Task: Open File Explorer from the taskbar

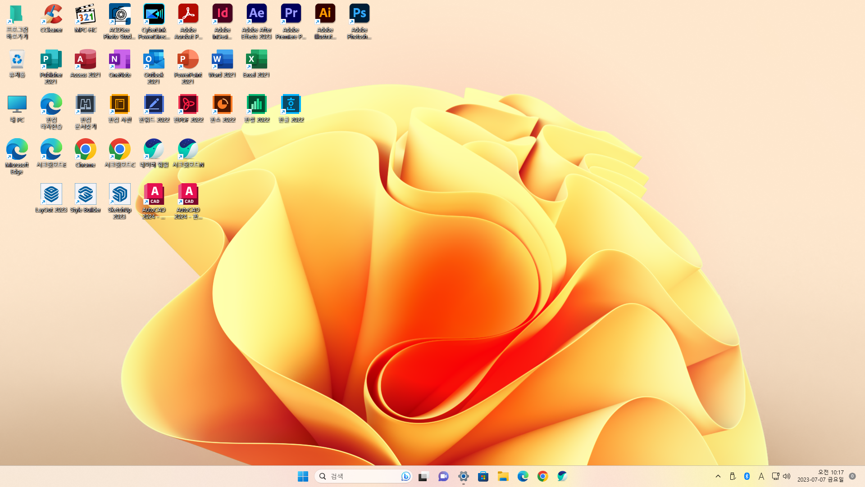Action: coord(503,476)
